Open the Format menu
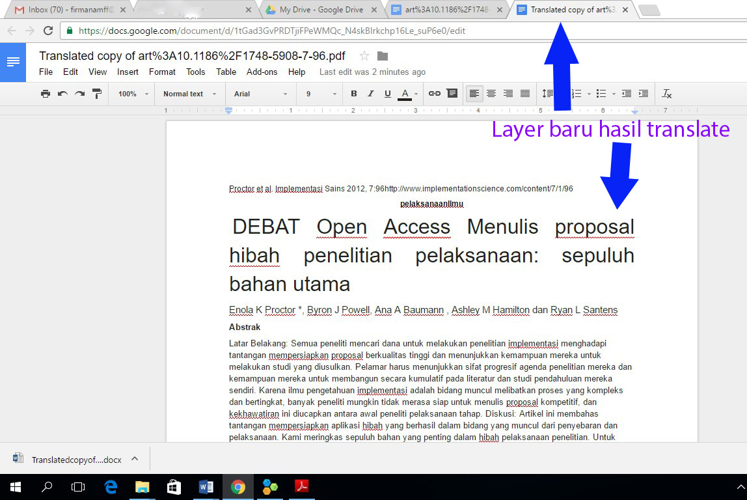Image resolution: width=747 pixels, height=500 pixels. (x=162, y=72)
